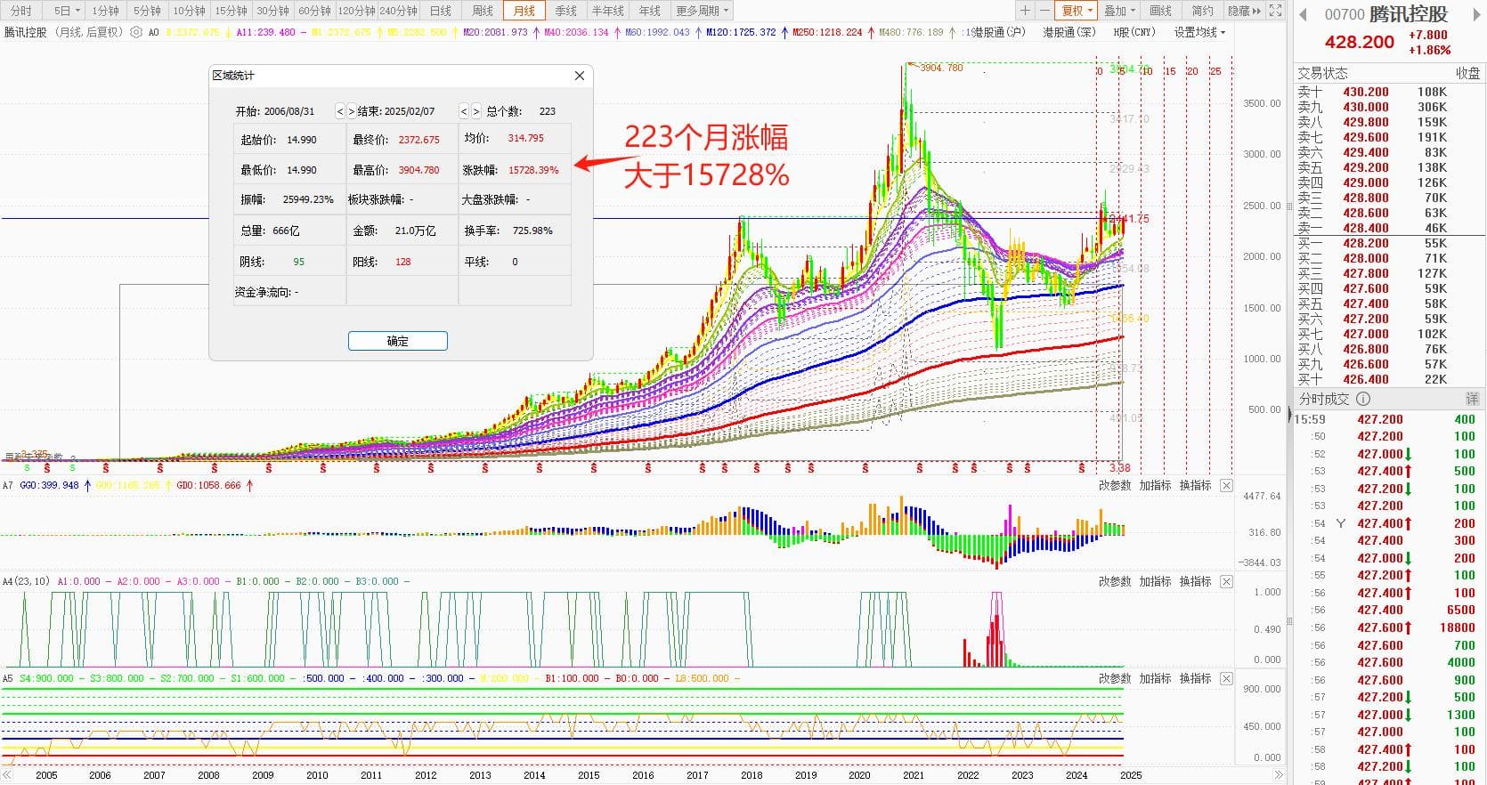
Task: Click the info icon beside 分时成交
Action: [1363, 399]
